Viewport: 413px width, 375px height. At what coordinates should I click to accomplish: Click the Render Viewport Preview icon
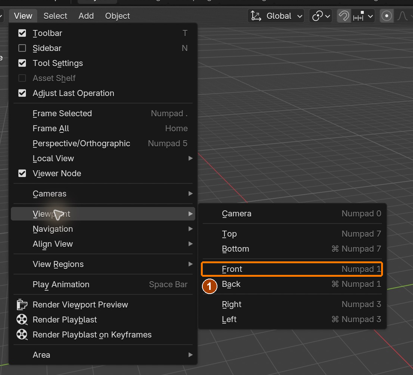pyautogui.click(x=22, y=304)
